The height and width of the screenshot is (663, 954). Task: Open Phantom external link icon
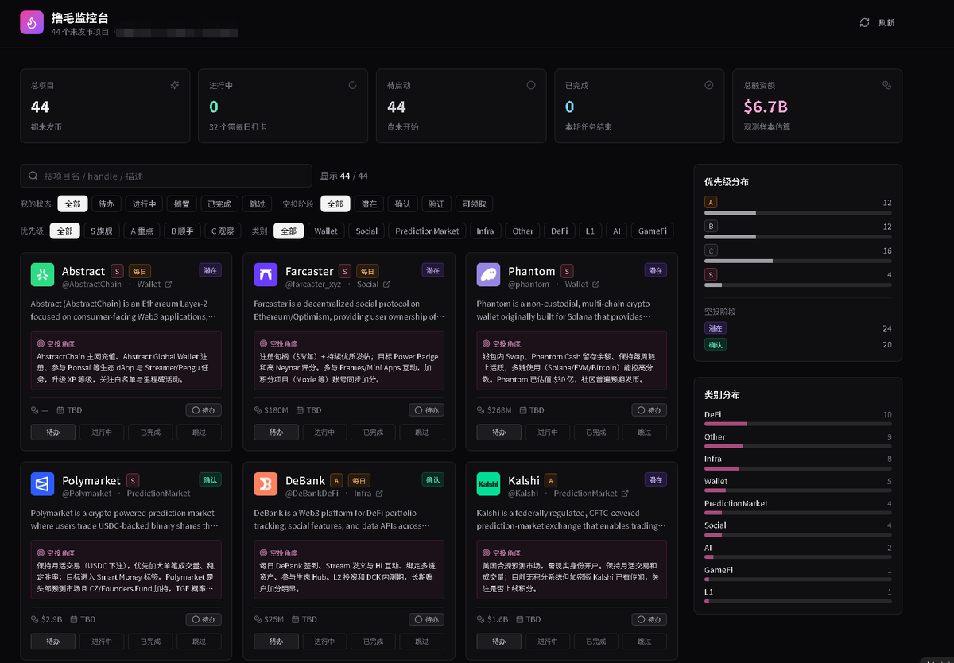click(596, 284)
